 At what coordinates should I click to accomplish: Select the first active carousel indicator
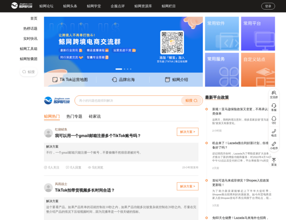pyautogui.click(x=119, y=69)
